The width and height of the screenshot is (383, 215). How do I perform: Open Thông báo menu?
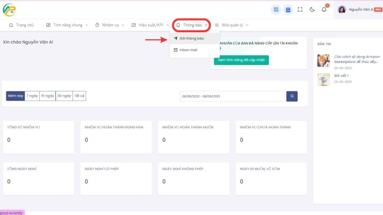tap(192, 25)
